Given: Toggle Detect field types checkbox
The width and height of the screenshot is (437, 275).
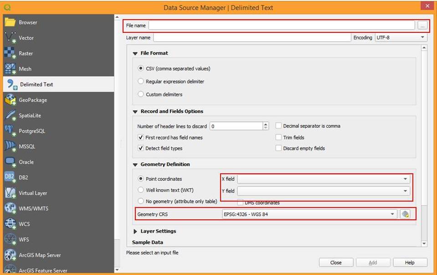Looking at the screenshot, I should [x=141, y=148].
